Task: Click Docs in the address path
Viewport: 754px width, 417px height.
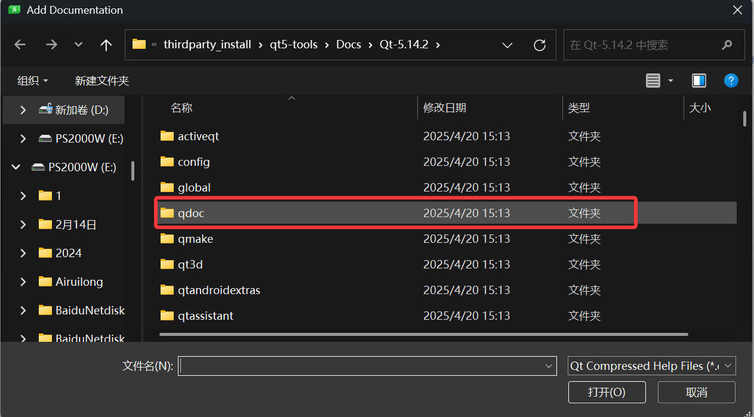Action: pyautogui.click(x=349, y=45)
